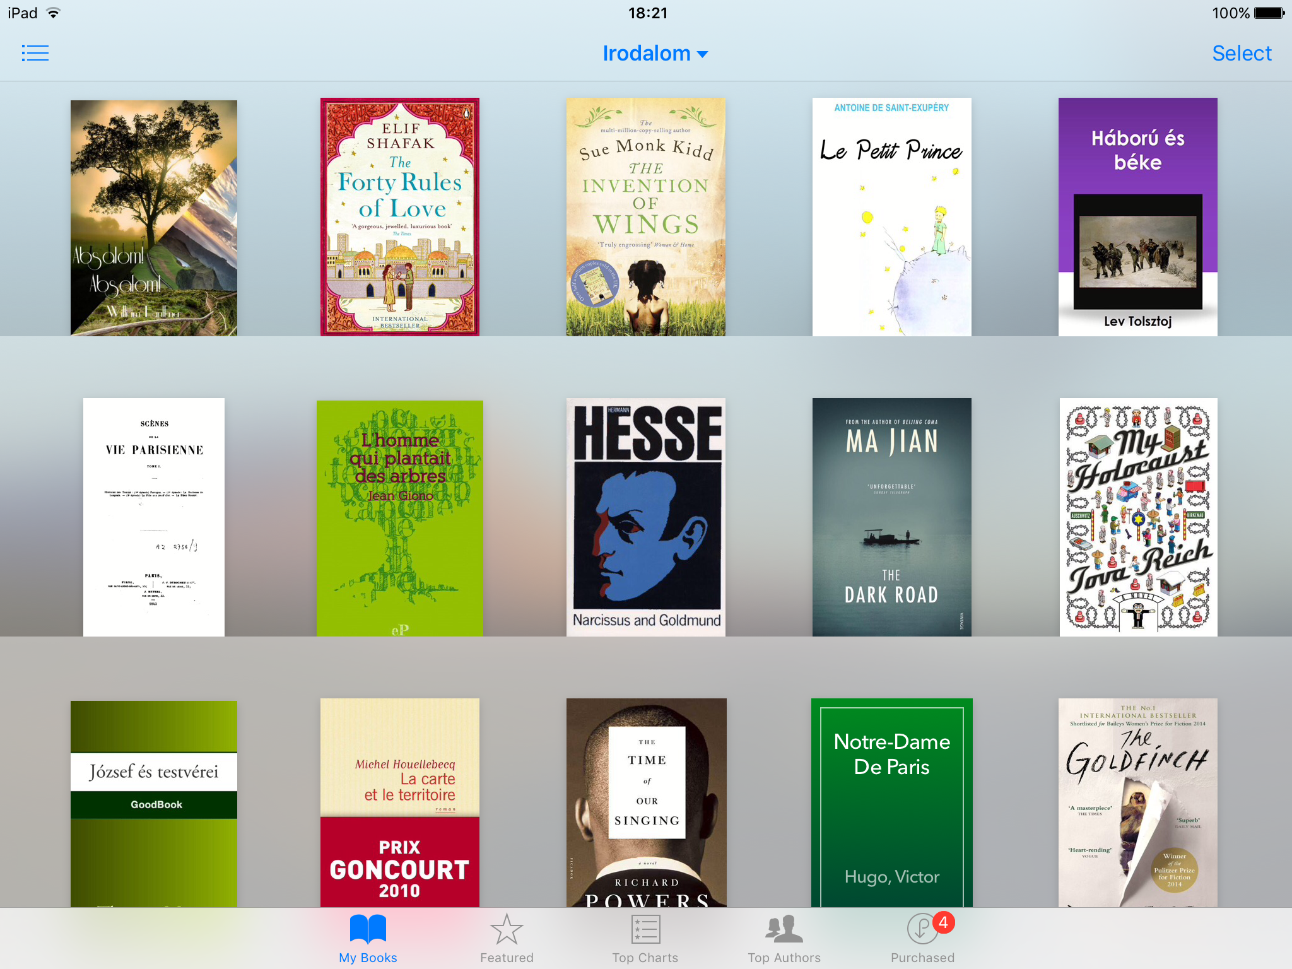Open József és testvérei book

pos(154,804)
